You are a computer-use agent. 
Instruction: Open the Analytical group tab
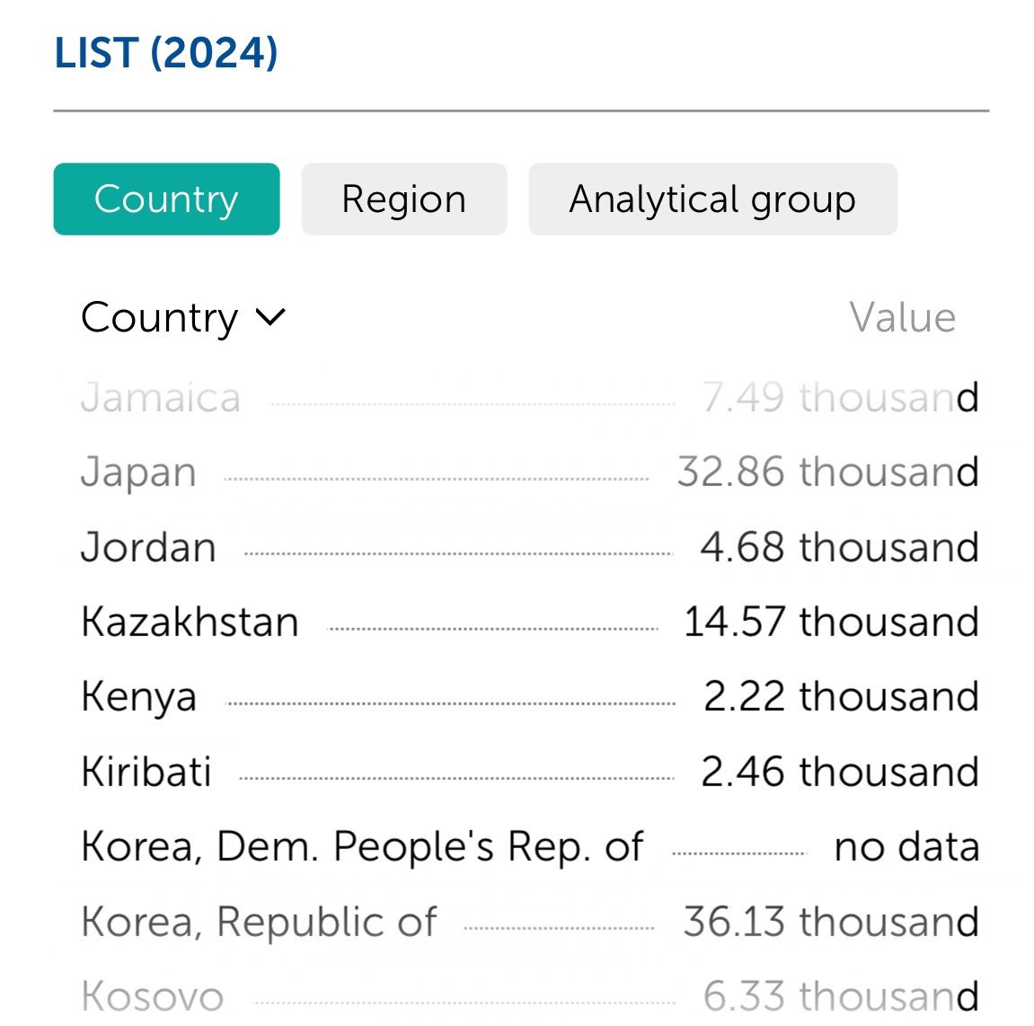pyautogui.click(x=712, y=199)
